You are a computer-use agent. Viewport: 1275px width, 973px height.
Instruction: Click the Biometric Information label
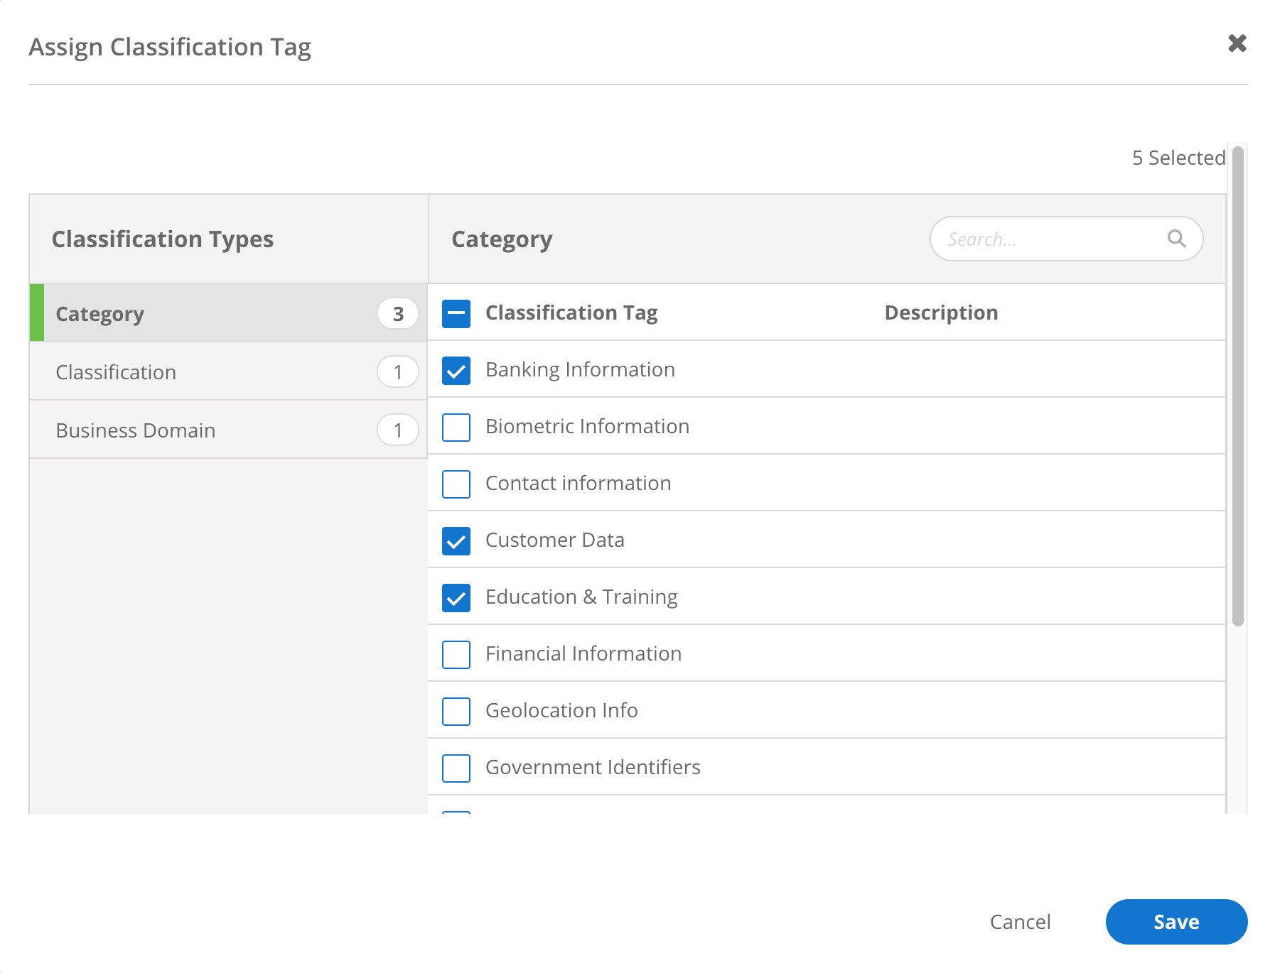coord(587,426)
